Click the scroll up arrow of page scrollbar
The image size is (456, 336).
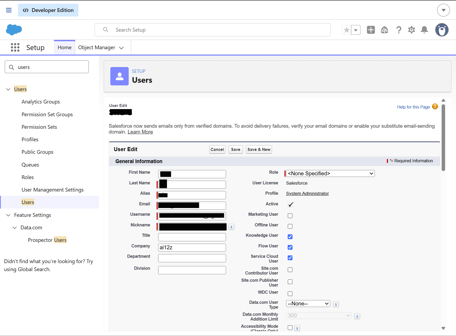pyautogui.click(x=443, y=100)
